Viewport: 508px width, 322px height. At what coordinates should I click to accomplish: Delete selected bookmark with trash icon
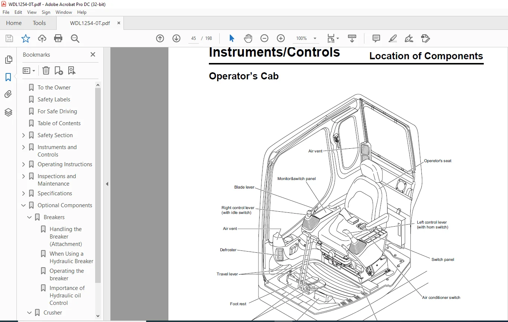click(46, 70)
